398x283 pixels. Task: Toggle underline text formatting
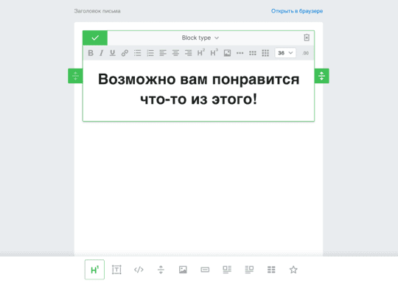tap(113, 53)
